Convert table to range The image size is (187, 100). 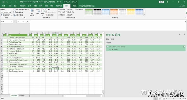point(18,15)
